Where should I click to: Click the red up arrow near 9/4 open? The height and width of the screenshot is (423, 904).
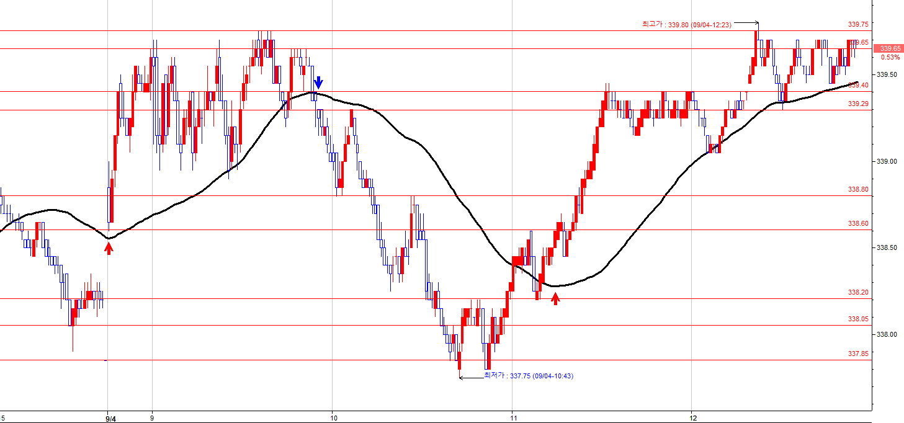pos(109,249)
